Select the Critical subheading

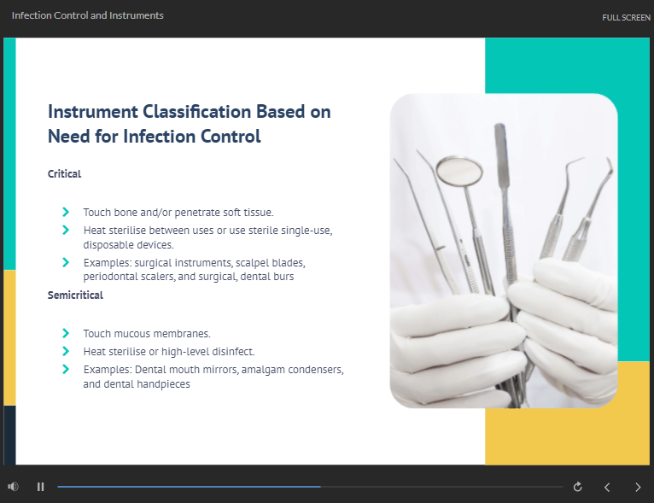(x=64, y=174)
